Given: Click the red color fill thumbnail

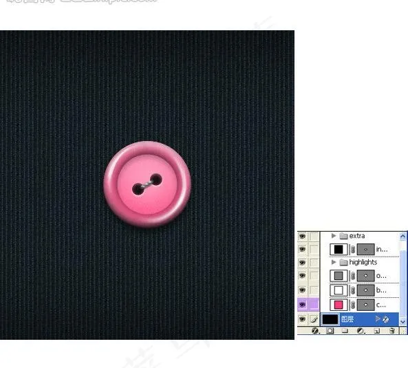Looking at the screenshot, I should point(339,305).
